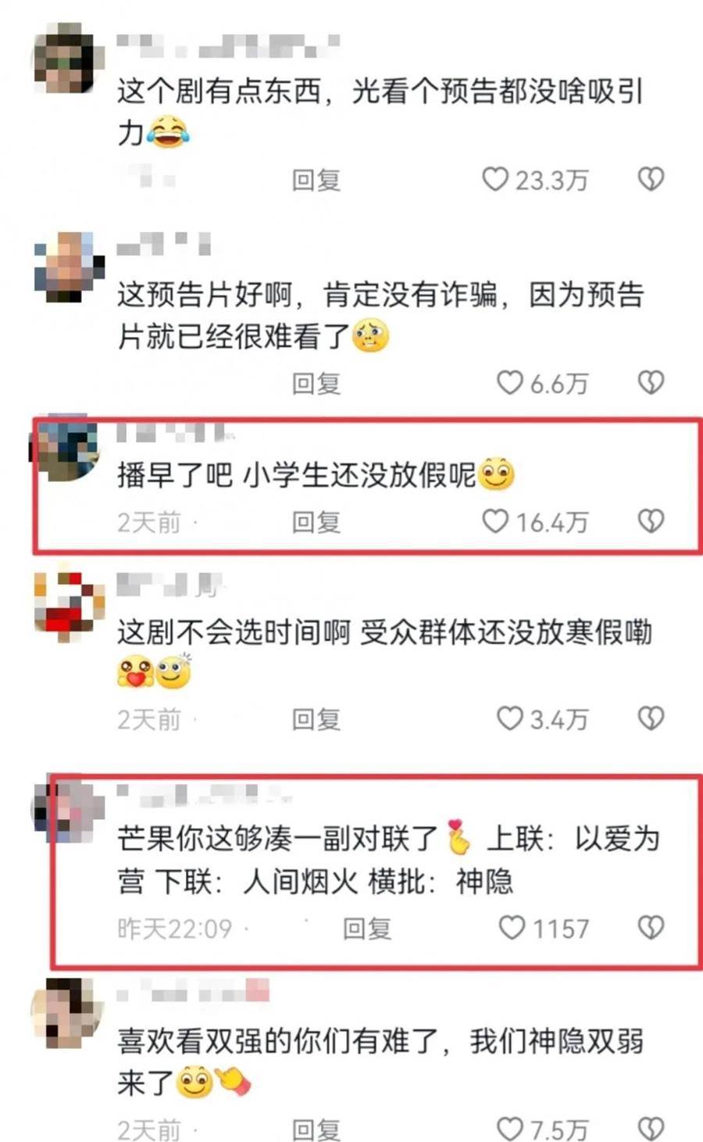Screen dimensions: 703x1142
Task: Tap 回复 under the 播早了吧 comment
Action: point(316,522)
